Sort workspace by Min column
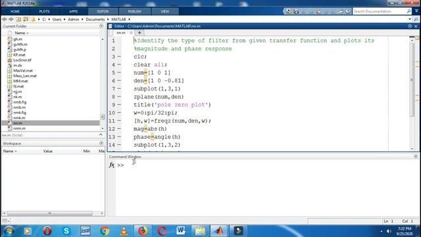The height and width of the screenshot is (237, 421). [86, 151]
